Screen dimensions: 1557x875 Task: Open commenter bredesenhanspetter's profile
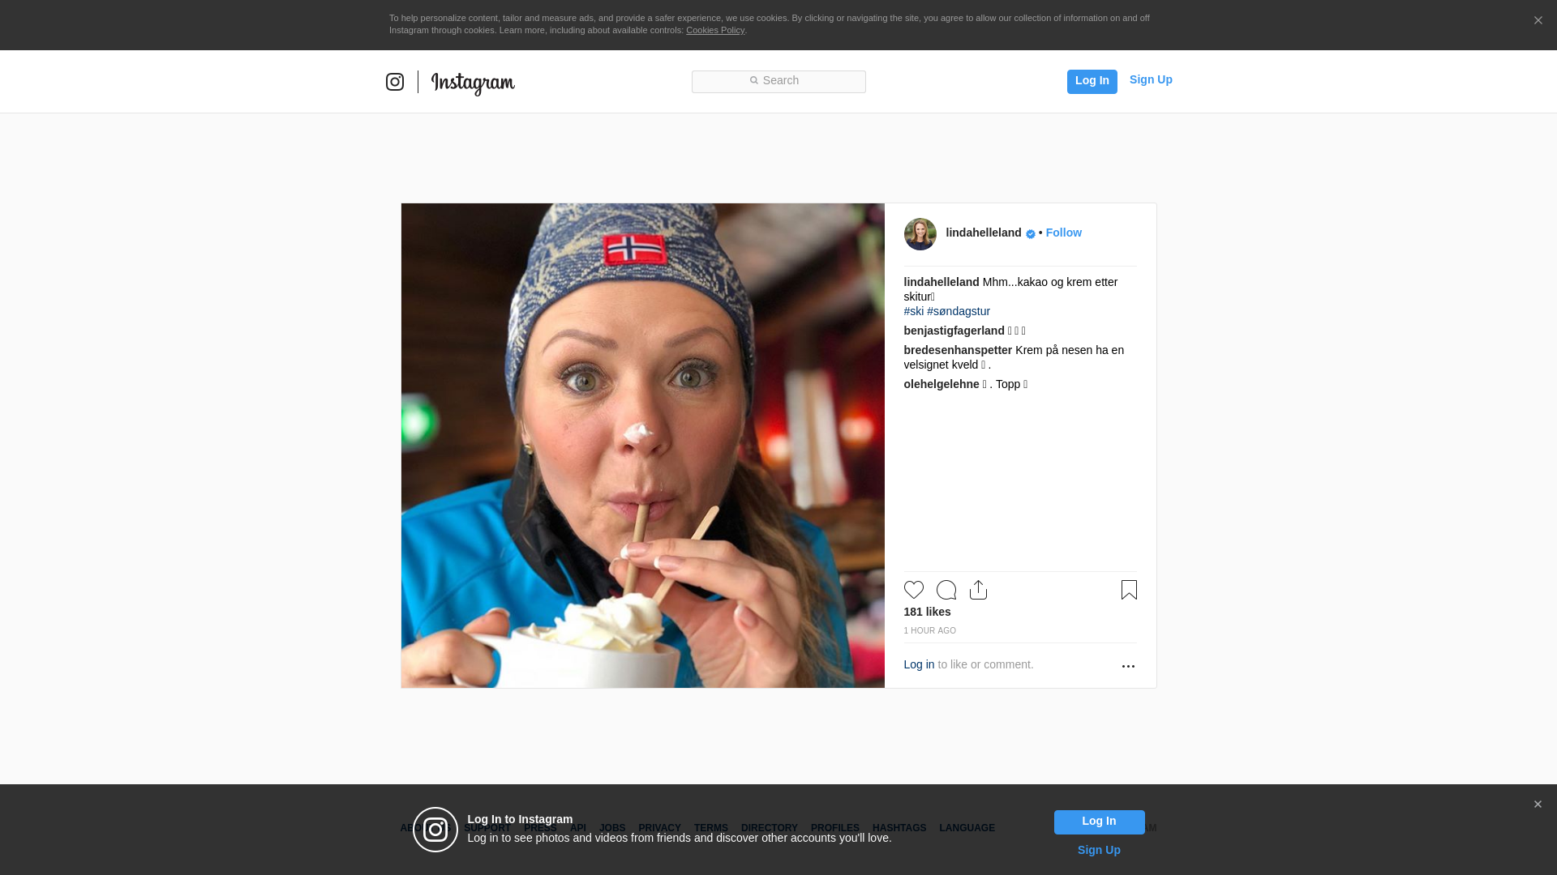click(x=958, y=350)
